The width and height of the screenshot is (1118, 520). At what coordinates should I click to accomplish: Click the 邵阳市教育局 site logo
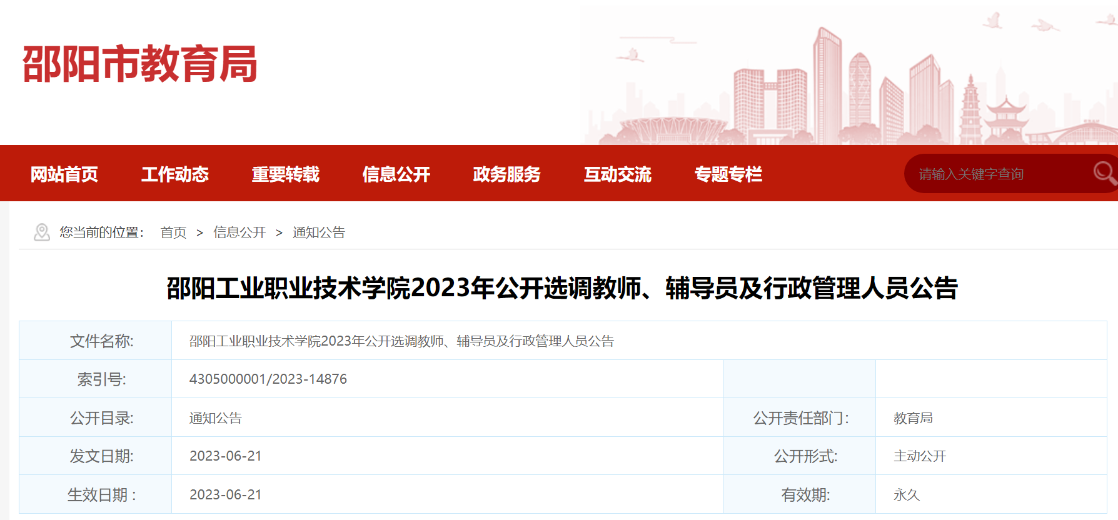pos(140,64)
